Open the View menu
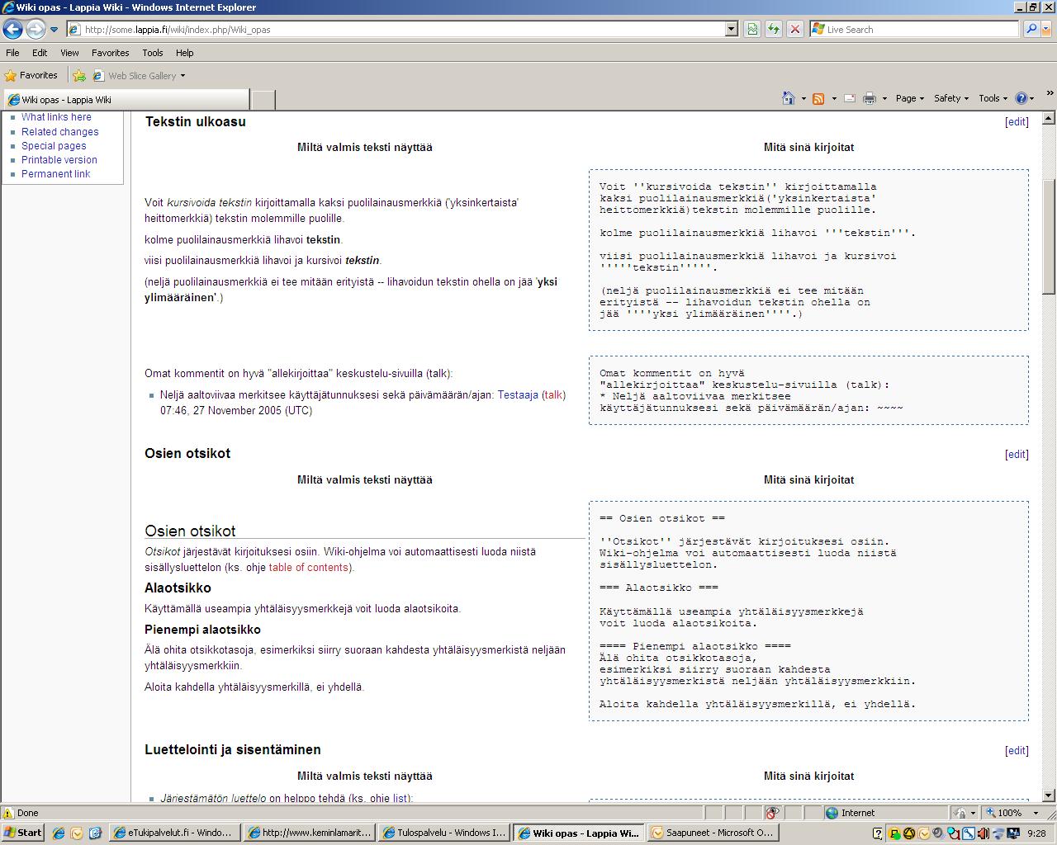The image size is (1057, 845). coord(69,52)
